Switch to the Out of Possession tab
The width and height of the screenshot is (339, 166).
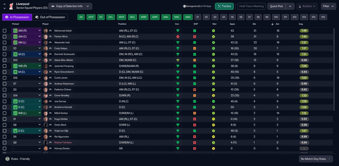pyautogui.click(x=50, y=17)
